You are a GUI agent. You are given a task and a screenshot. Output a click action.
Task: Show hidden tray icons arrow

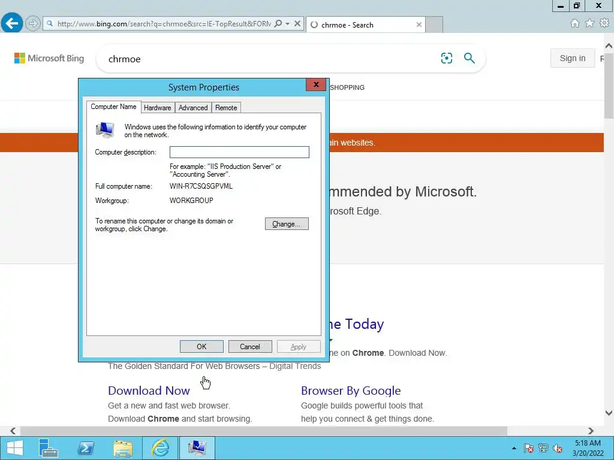tap(514, 448)
